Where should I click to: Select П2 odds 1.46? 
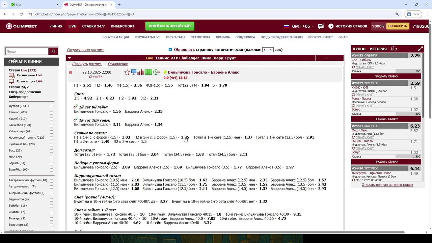[x=108, y=85]
